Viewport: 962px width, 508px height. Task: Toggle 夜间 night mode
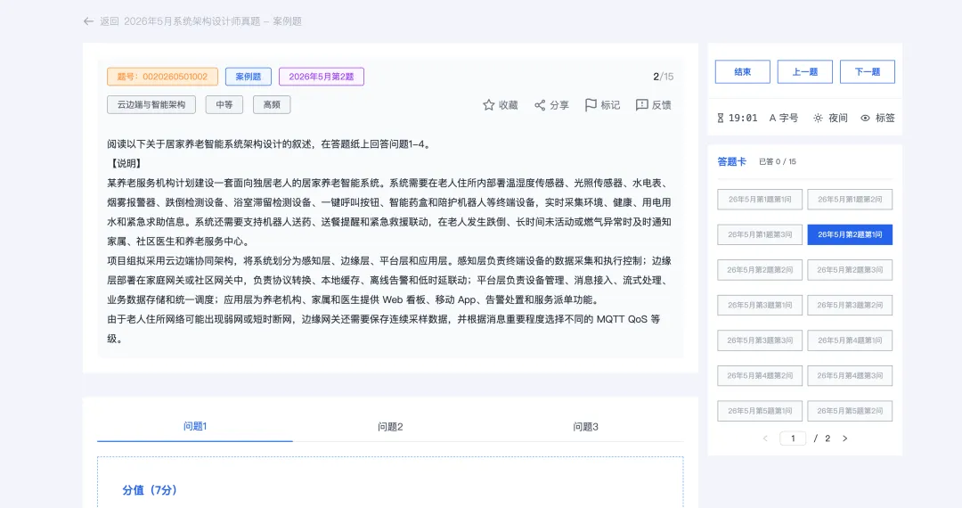(x=830, y=118)
